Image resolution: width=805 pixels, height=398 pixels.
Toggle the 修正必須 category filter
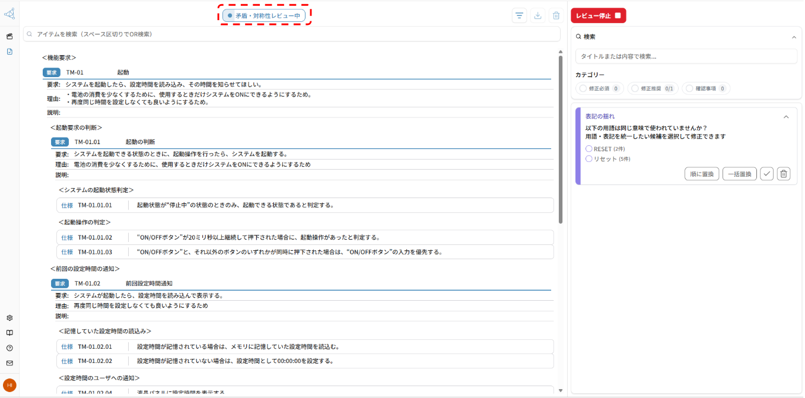point(599,88)
